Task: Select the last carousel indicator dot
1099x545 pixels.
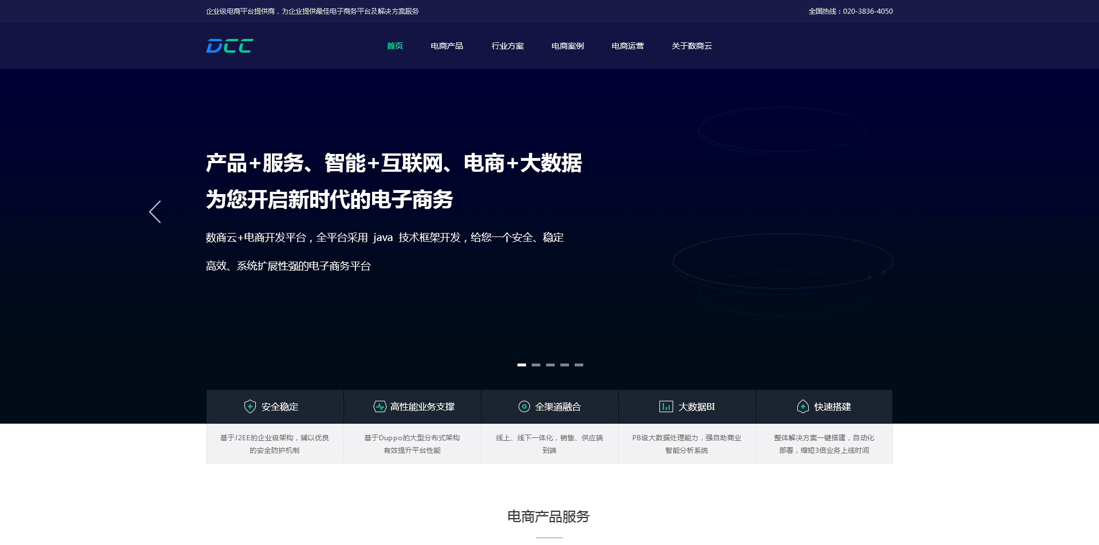Action: pos(580,365)
